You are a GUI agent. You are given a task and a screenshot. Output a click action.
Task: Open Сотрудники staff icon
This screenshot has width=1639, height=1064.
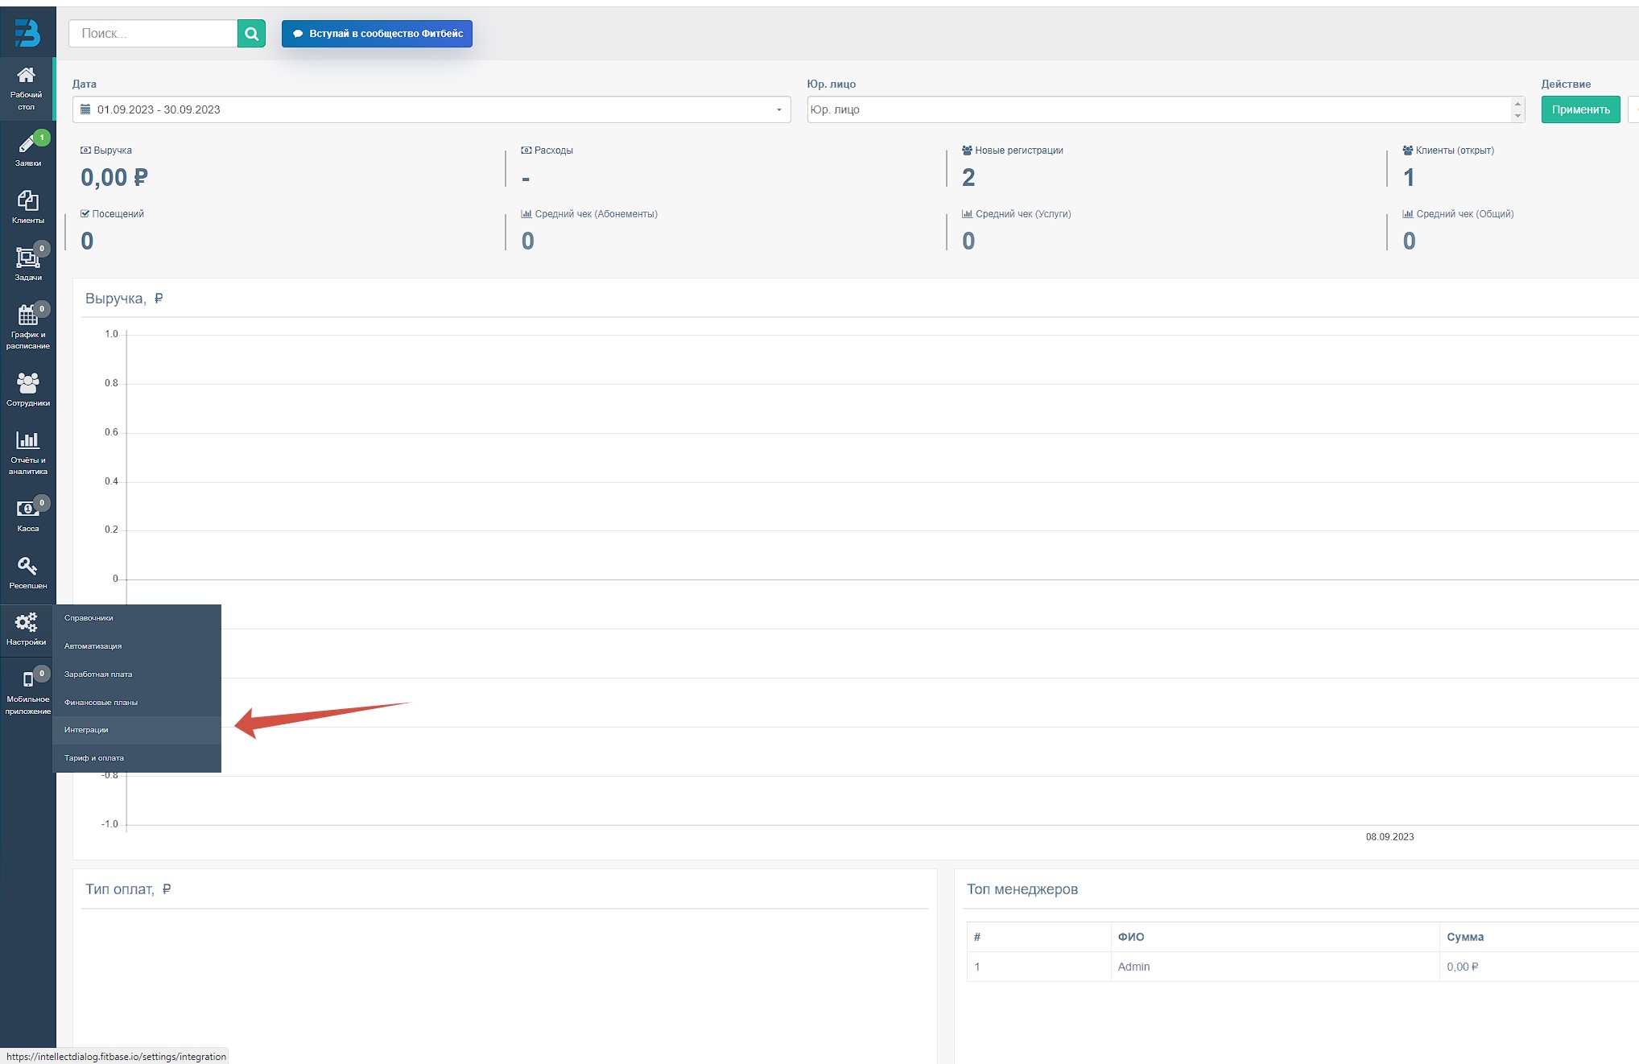(27, 384)
